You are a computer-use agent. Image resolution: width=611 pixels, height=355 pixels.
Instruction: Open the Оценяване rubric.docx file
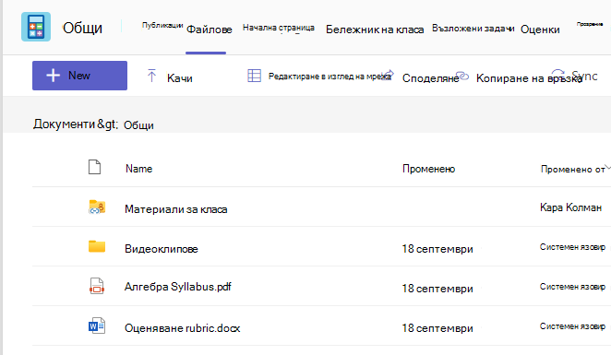coord(183,328)
